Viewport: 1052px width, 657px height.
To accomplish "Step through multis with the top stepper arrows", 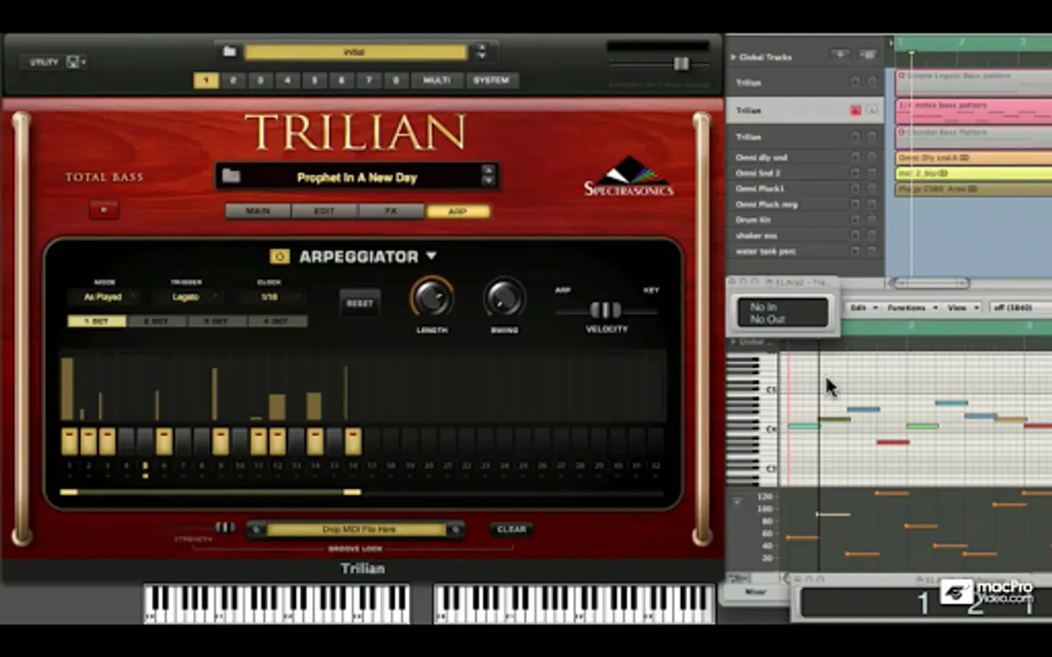I will (481, 51).
